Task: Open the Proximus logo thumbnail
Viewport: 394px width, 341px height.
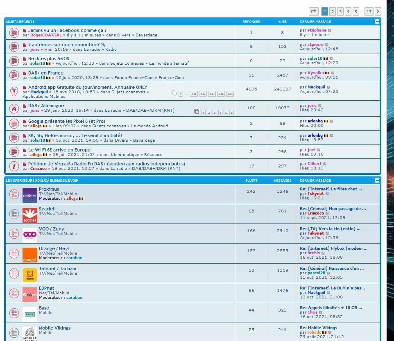Action: pyautogui.click(x=29, y=195)
